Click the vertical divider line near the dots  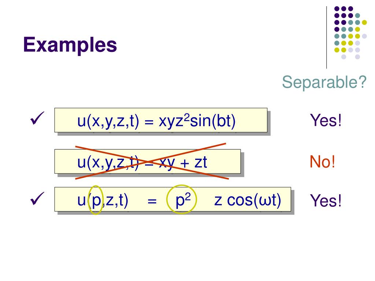click(326, 38)
